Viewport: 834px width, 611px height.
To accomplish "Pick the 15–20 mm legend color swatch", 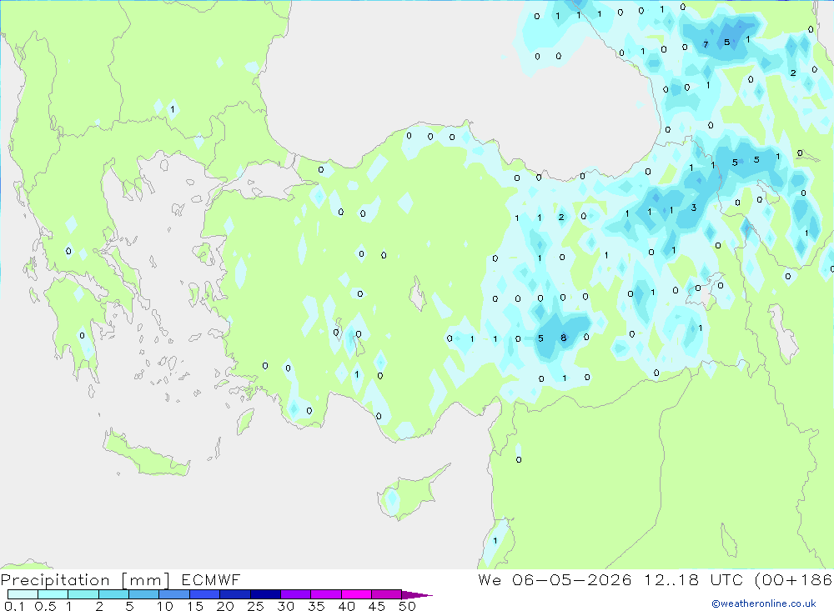I will point(204,594).
